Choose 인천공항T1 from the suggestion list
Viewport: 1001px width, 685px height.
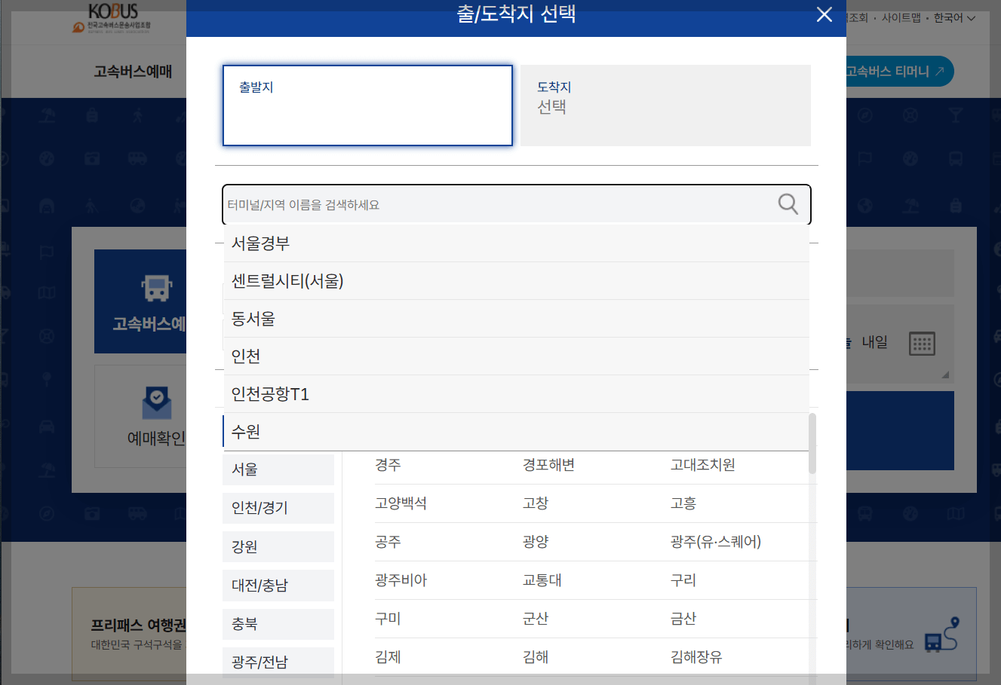[516, 394]
